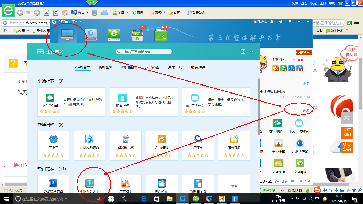Viewport: 363px width, 204px height.
Task: Expand account dropdown next to 139072...
Action: [x=294, y=60]
